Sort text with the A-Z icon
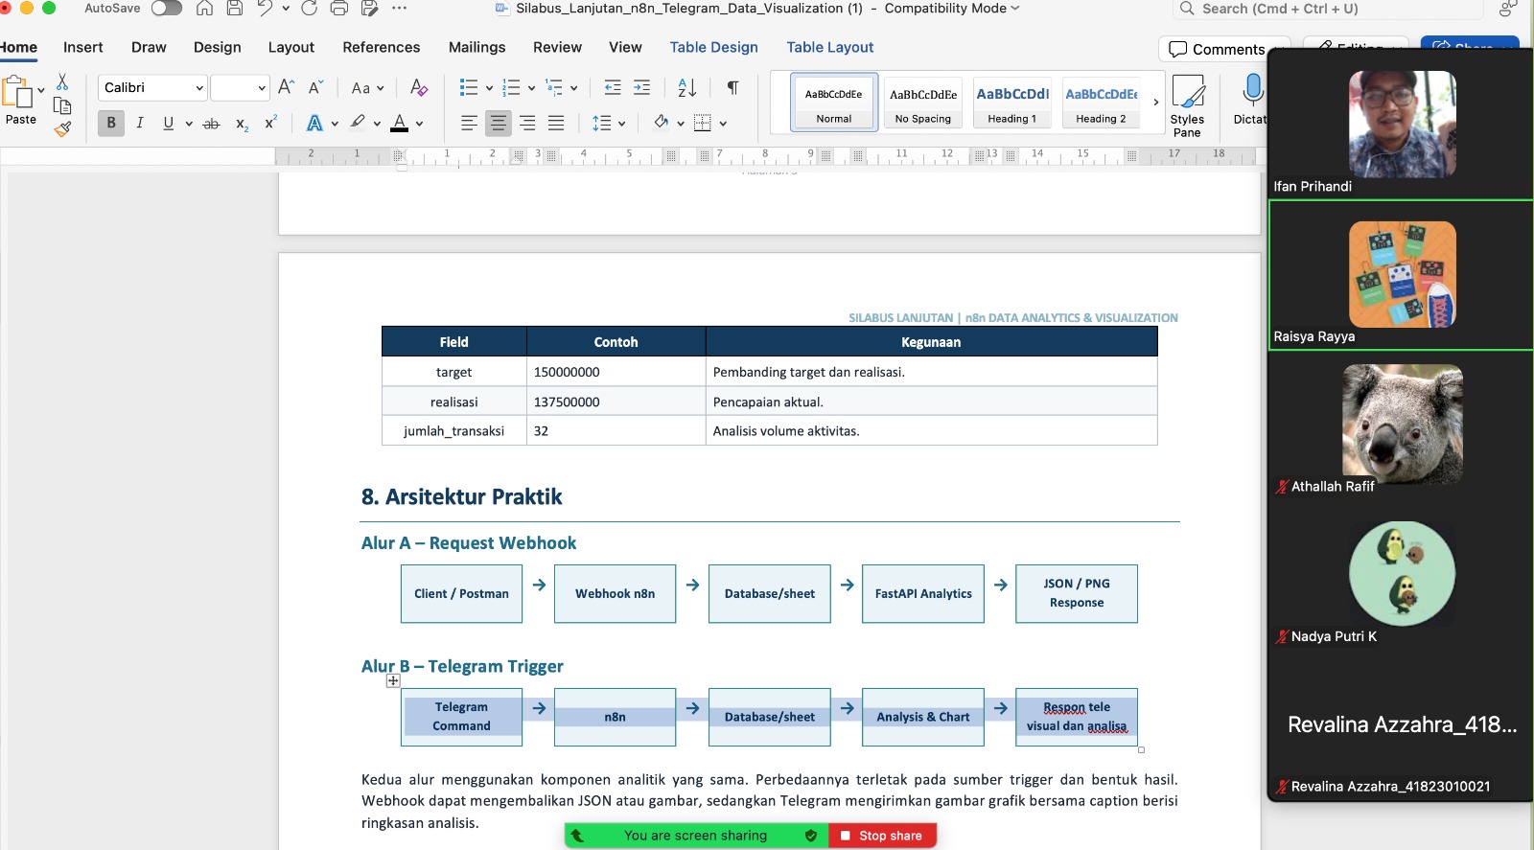The width and height of the screenshot is (1534, 850). click(687, 88)
